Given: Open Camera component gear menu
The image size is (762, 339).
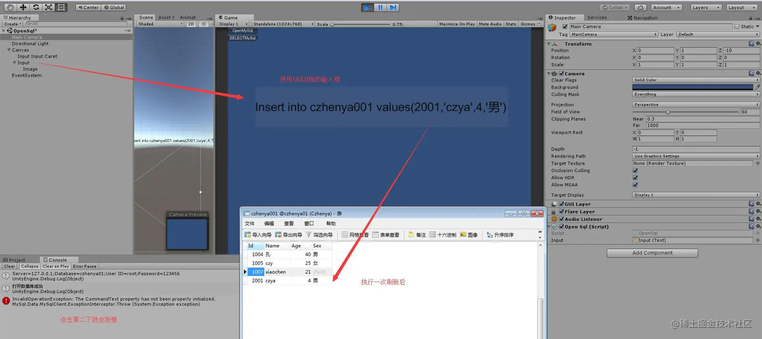Looking at the screenshot, I should tap(757, 74).
